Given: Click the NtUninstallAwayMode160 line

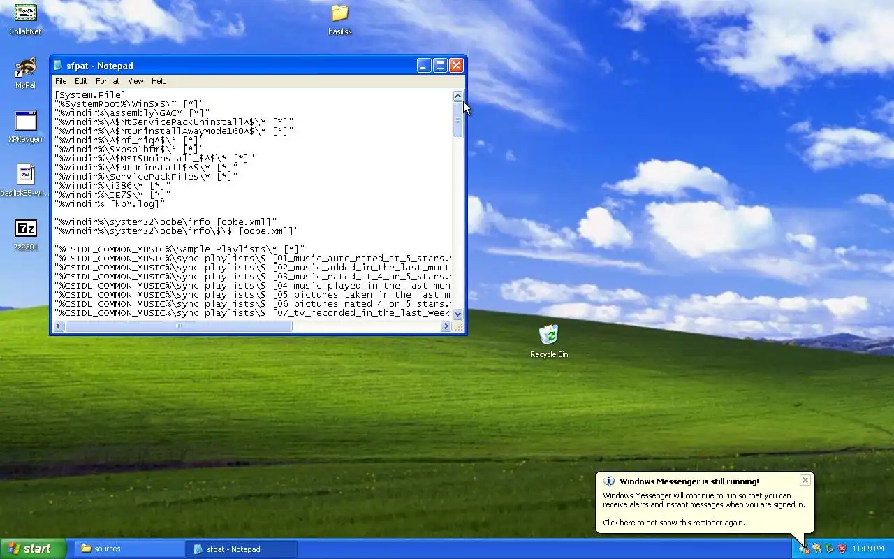Looking at the screenshot, I should [174, 131].
